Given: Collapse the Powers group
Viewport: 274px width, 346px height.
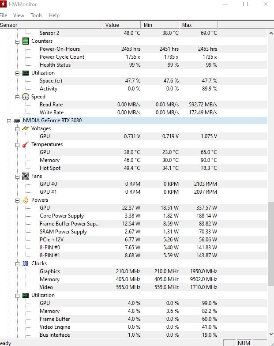Looking at the screenshot, I should (18, 200).
